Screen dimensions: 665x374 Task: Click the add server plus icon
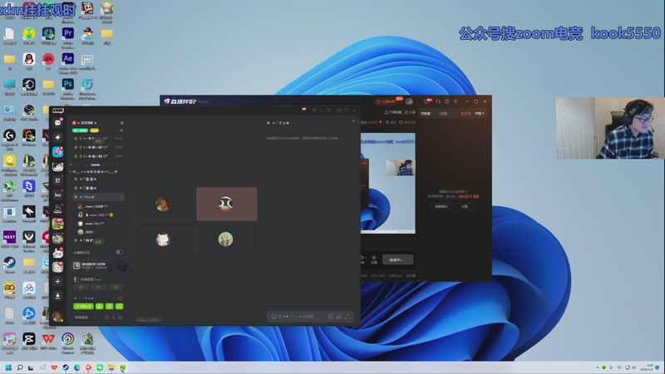[58, 282]
